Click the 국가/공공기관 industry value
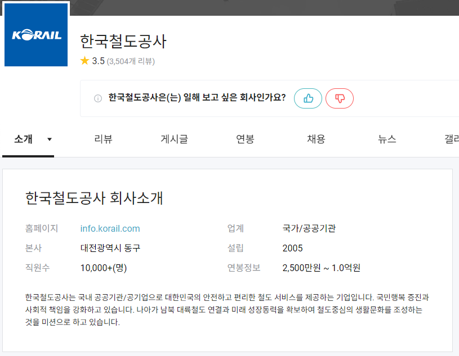The height and width of the screenshot is (356, 459). (x=309, y=228)
